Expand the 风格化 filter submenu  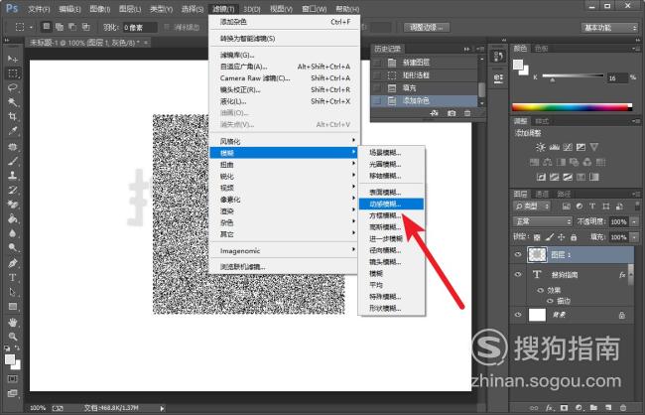(283, 141)
